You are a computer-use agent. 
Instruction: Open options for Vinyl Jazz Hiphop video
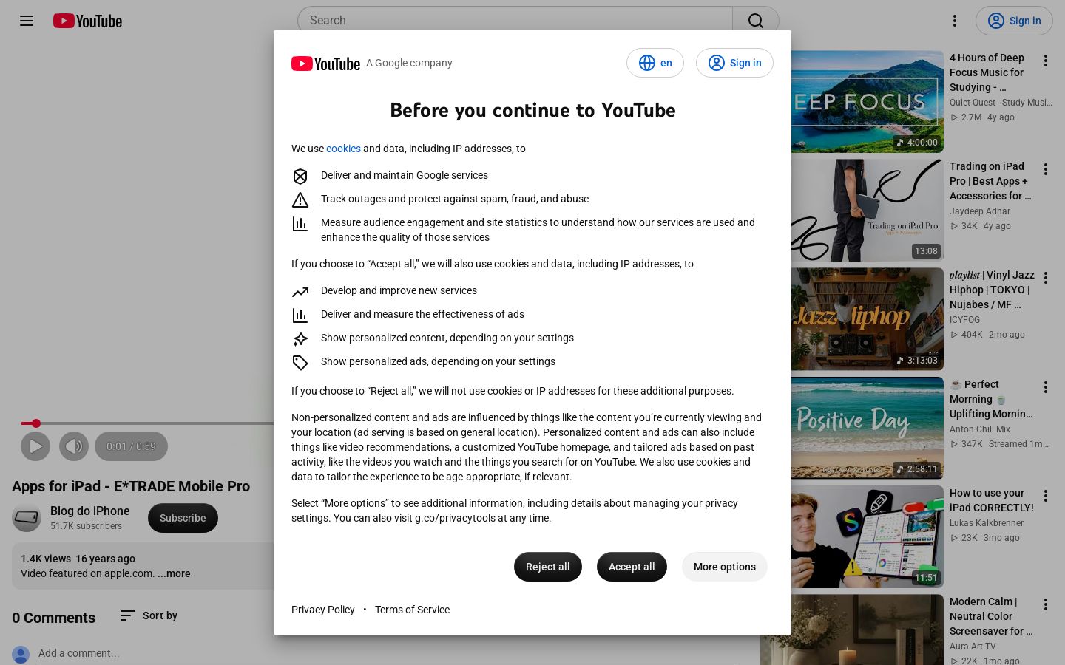(1046, 278)
